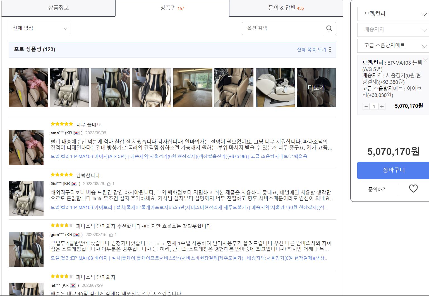Image resolution: width=429 pixels, height=296 pixels.
Task: Click the review text starting 해외직구다보니
Action: pyautogui.click(x=191, y=195)
